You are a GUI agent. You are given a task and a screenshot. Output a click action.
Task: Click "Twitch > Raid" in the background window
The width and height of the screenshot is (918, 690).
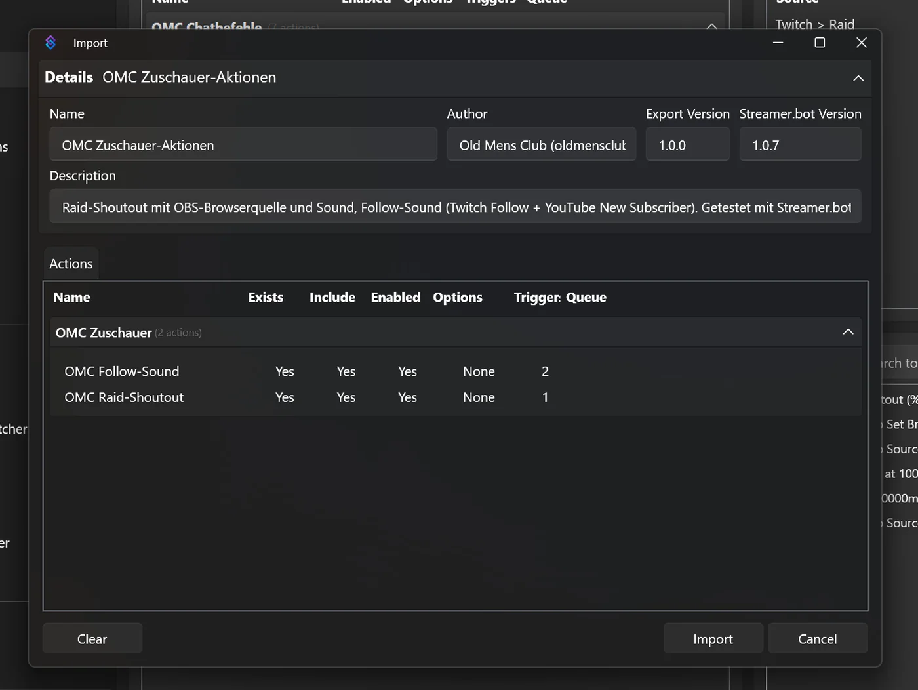pyautogui.click(x=815, y=24)
